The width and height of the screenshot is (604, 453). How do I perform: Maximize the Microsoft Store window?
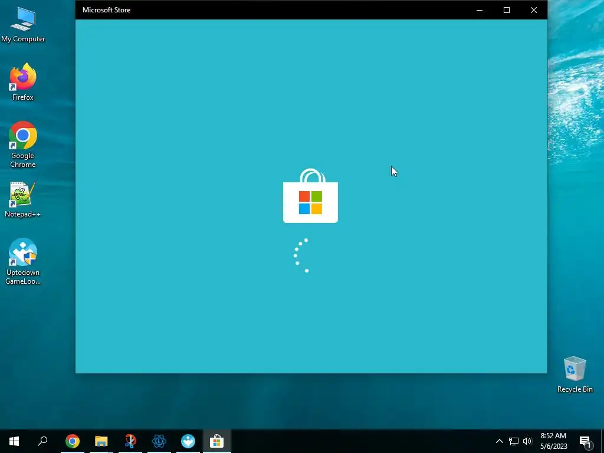pos(507,10)
